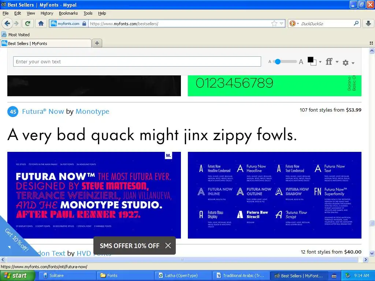This screenshot has height=281, width=375.
Task: Open the URL history dropdown arrow
Action: pos(282,23)
